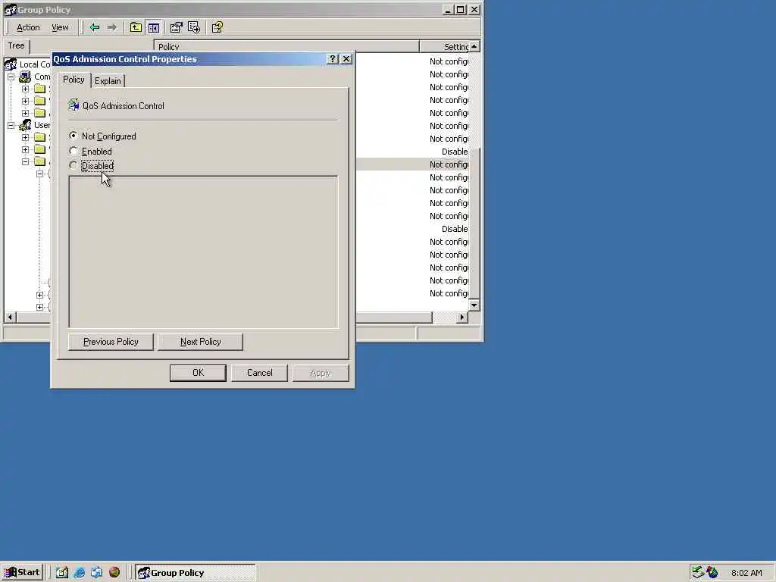Click the taskbar clock showing 8:02 AM
The width and height of the screenshot is (776, 582).
click(746, 573)
